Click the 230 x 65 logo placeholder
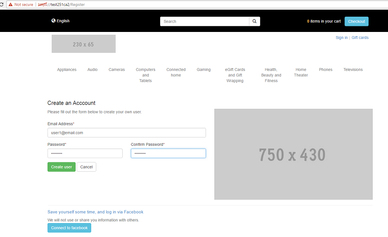The image size is (388, 237). point(83,44)
